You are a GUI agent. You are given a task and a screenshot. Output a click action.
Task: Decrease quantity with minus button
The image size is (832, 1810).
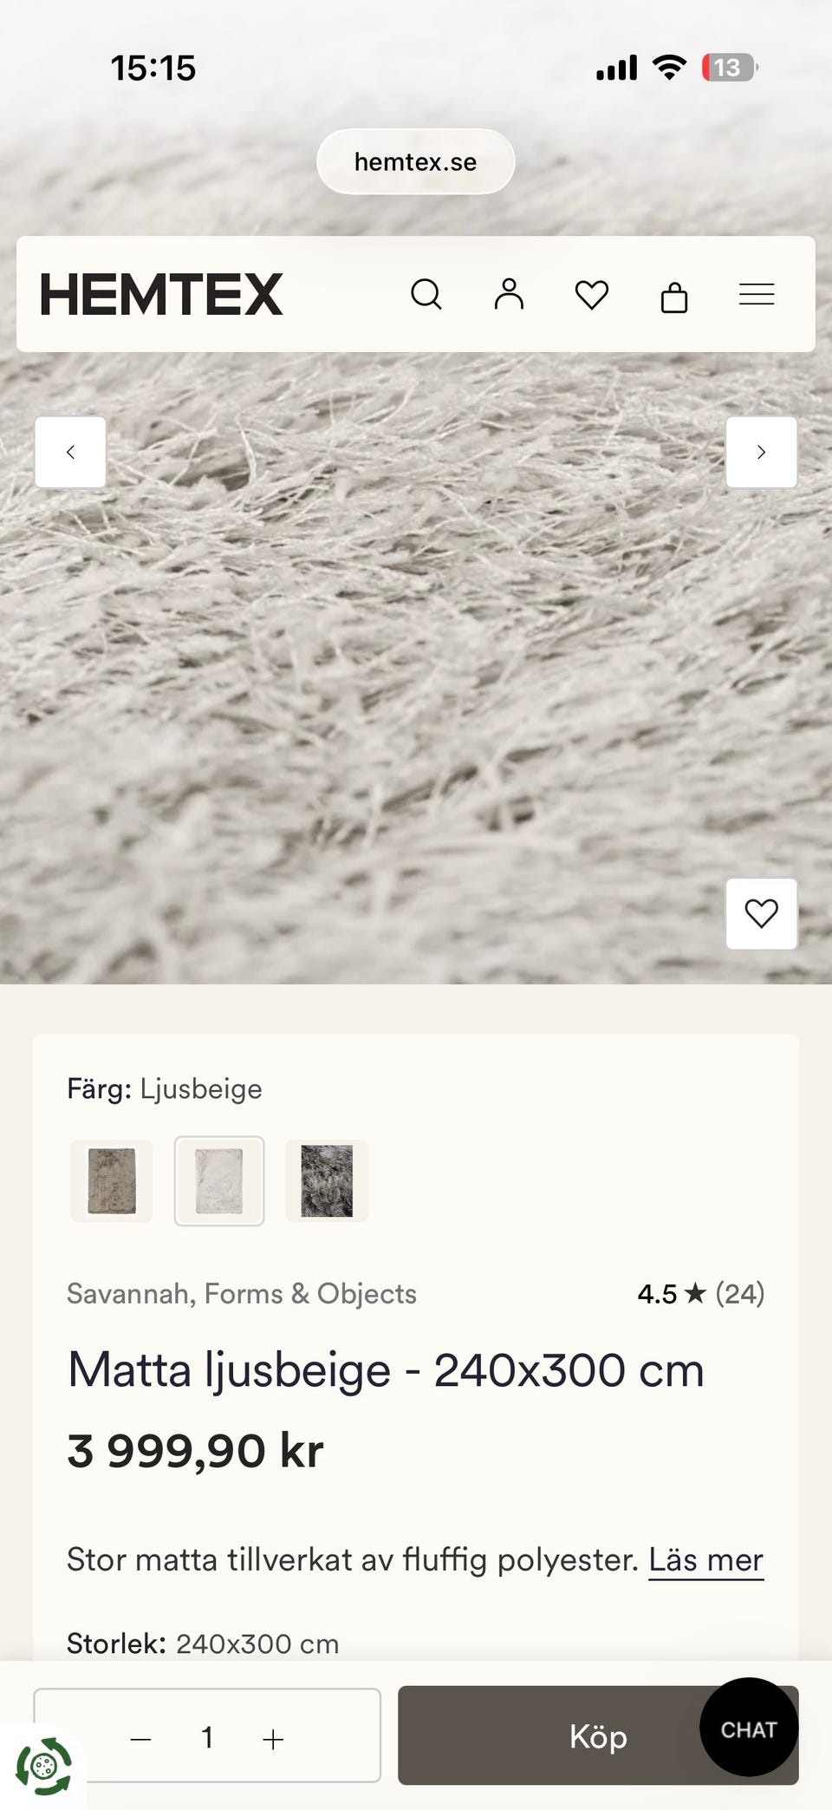coord(140,1740)
